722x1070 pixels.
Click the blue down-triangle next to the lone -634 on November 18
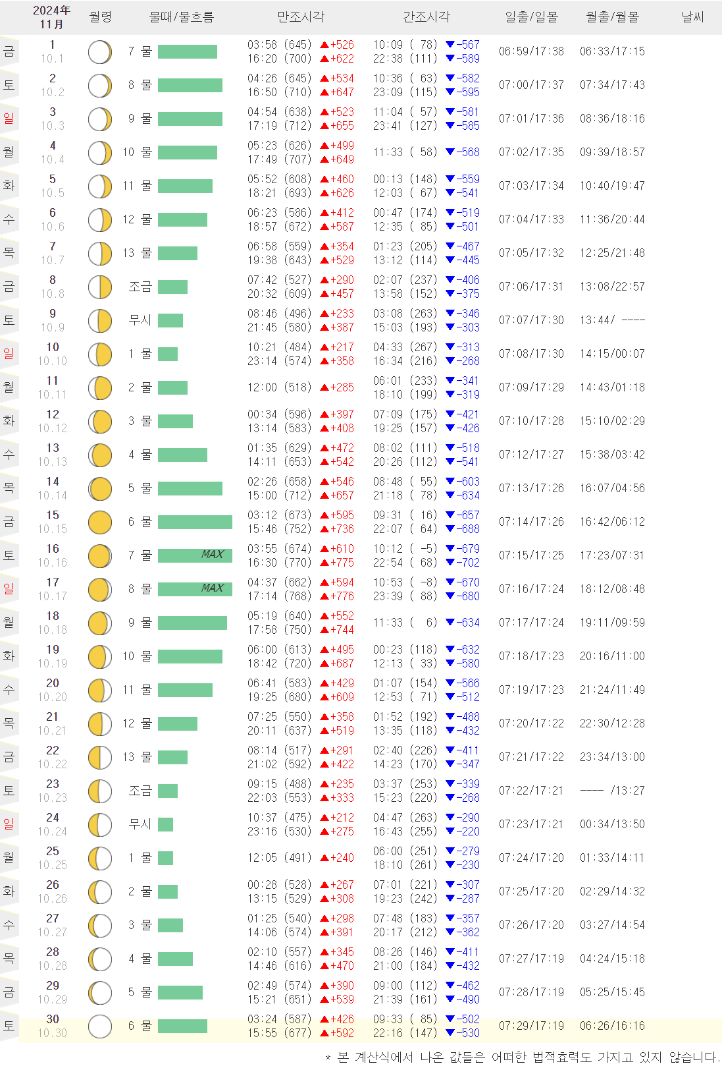point(450,623)
